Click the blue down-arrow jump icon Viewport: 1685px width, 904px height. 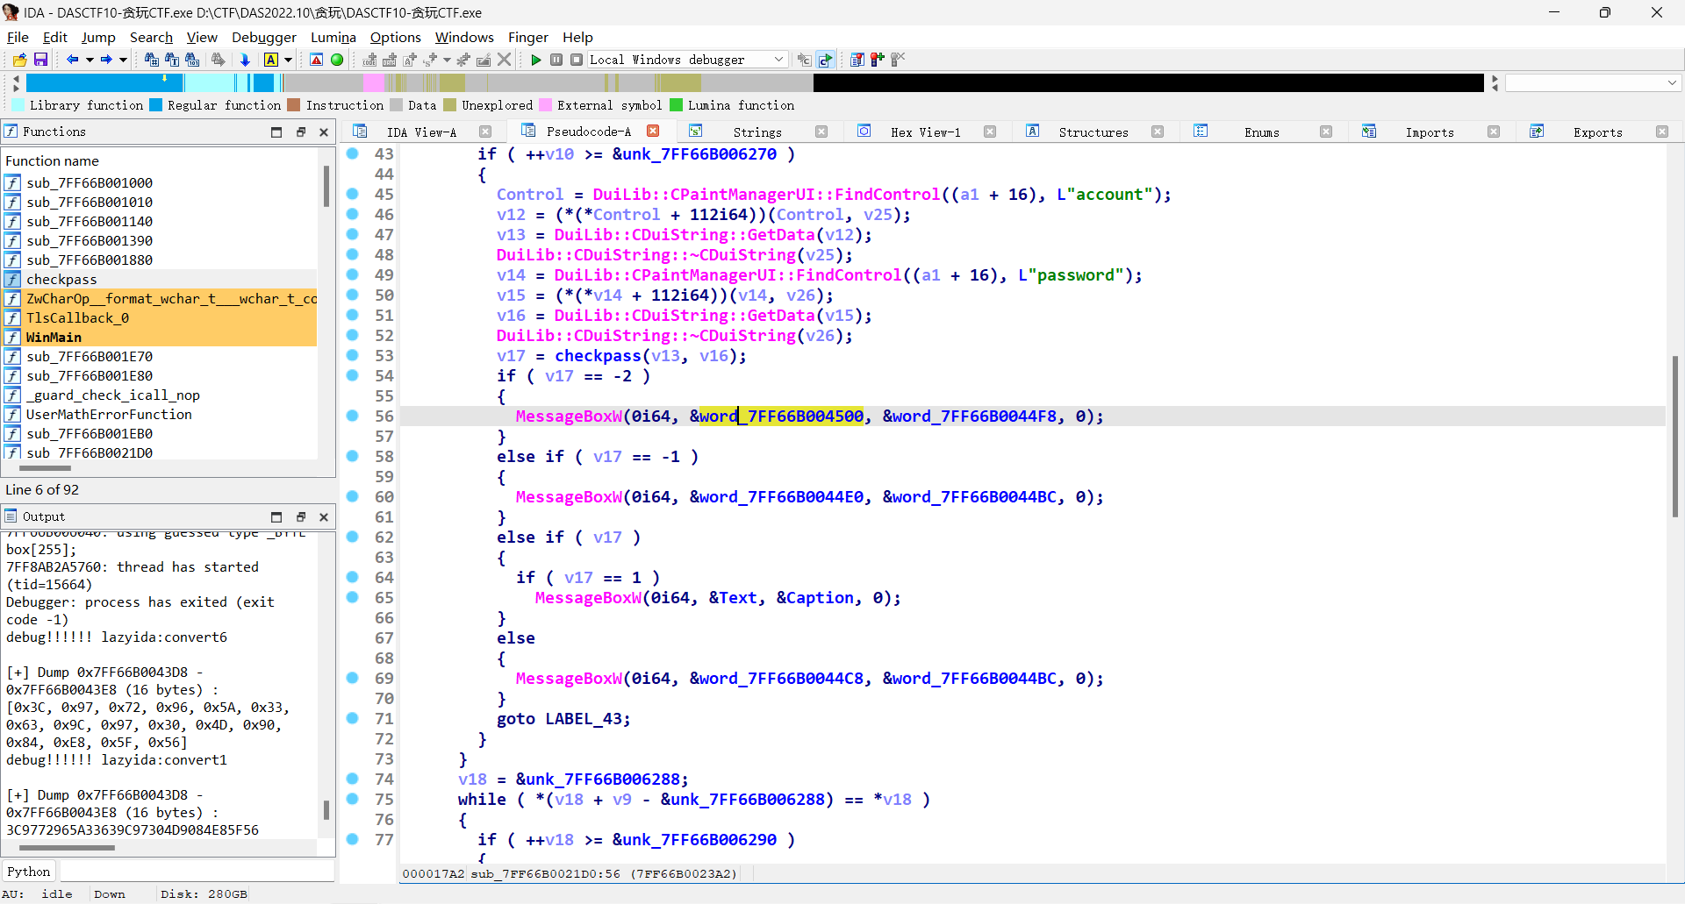(x=245, y=60)
